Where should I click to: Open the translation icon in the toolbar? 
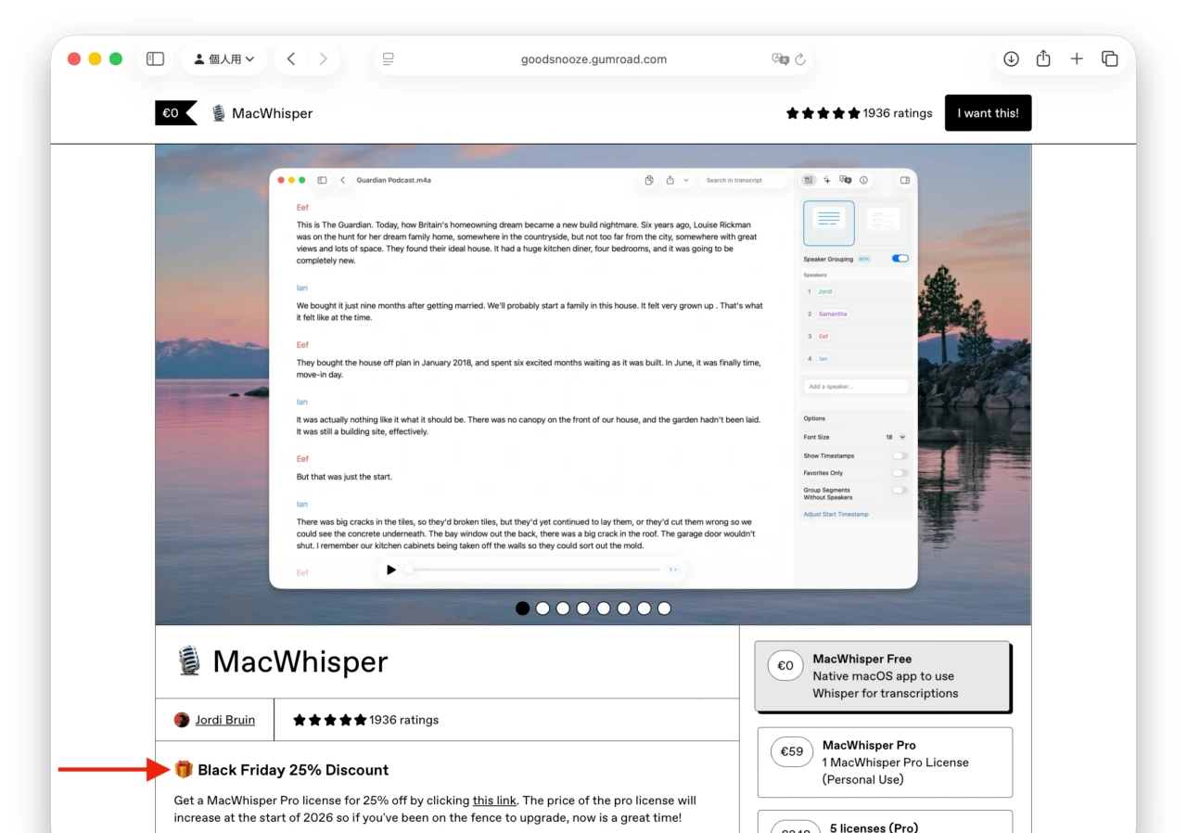pos(845,180)
